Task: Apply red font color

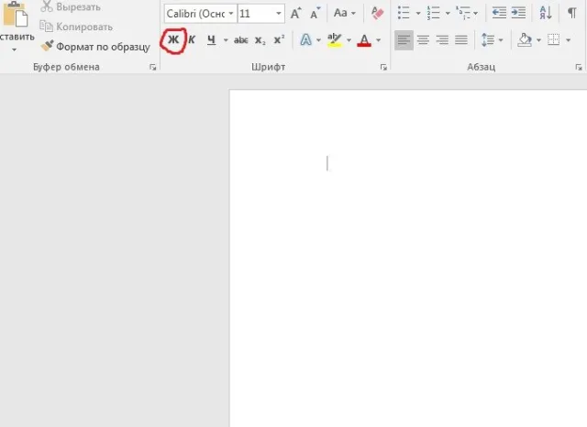Action: [x=364, y=40]
